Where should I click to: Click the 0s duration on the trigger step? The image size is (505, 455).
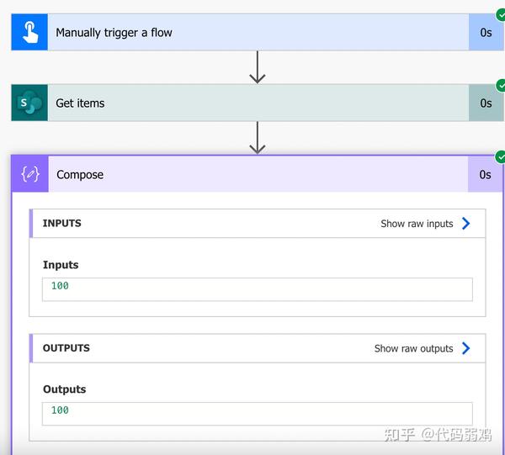[x=486, y=33]
